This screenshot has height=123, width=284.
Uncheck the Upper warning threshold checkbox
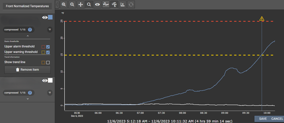tap(48, 52)
